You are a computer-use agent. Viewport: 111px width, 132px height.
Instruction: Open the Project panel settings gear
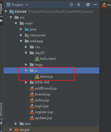88,5
